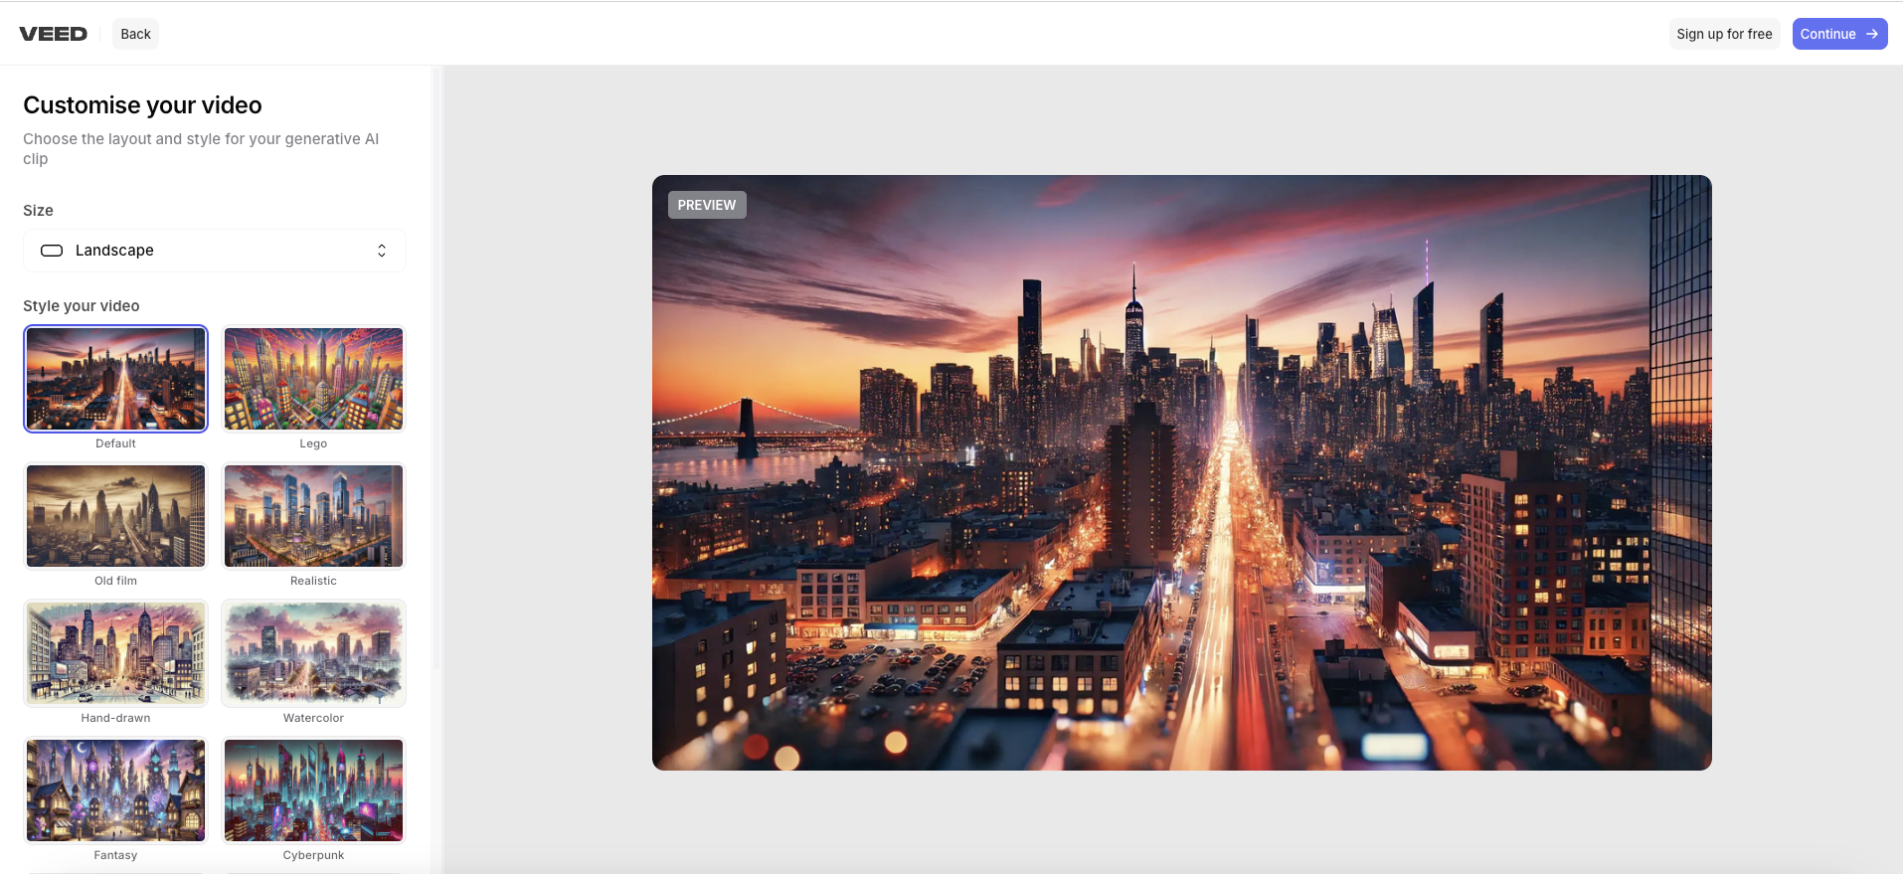Select the Fantasy style thumbnail
This screenshot has width=1903, height=874.
point(116,790)
